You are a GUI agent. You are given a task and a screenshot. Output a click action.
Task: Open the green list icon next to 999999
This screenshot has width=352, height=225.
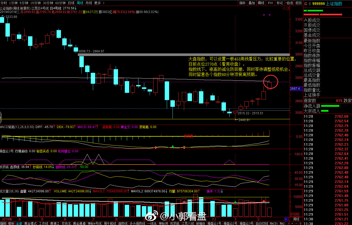click(x=309, y=4)
